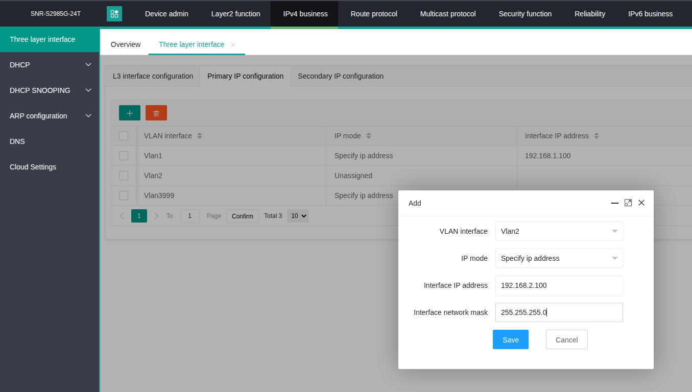Click the dashboard grid icon near device name
This screenshot has height=392, width=692.
114,14
